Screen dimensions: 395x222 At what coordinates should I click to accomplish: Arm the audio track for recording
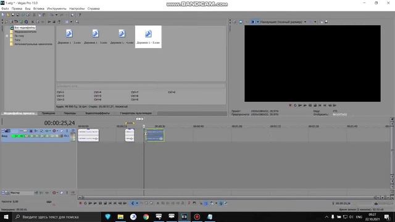31,131
